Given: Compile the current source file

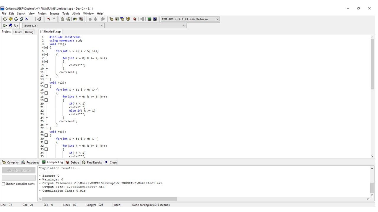Looking at the screenshot, I should pos(111,19).
